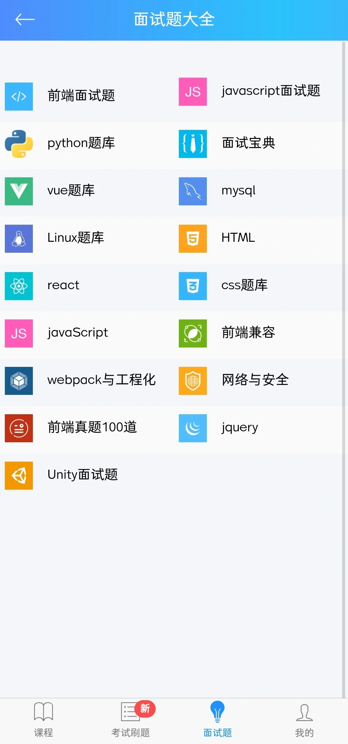Tap the Linux penguin icon
Screen dimensions: 348x744
pyautogui.click(x=19, y=239)
